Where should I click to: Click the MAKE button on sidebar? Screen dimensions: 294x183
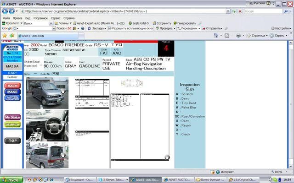tap(12, 92)
